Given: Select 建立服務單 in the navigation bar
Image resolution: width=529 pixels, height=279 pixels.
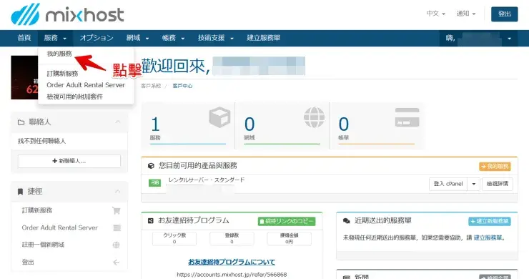Looking at the screenshot, I should 264,38.
